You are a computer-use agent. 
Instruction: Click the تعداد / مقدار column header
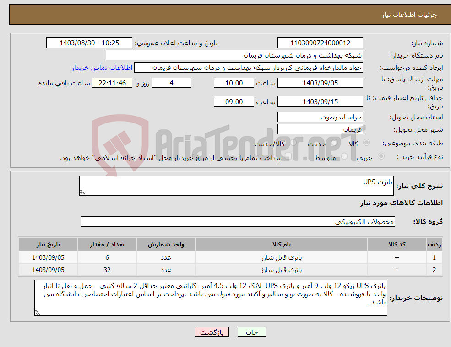click(107, 245)
